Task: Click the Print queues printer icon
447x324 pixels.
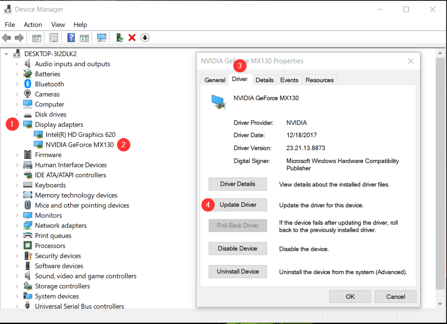Action: coord(28,236)
